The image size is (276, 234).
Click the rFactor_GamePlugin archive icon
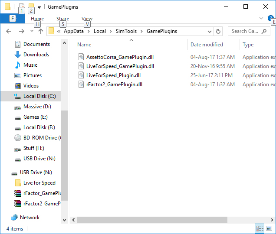pos(18,193)
